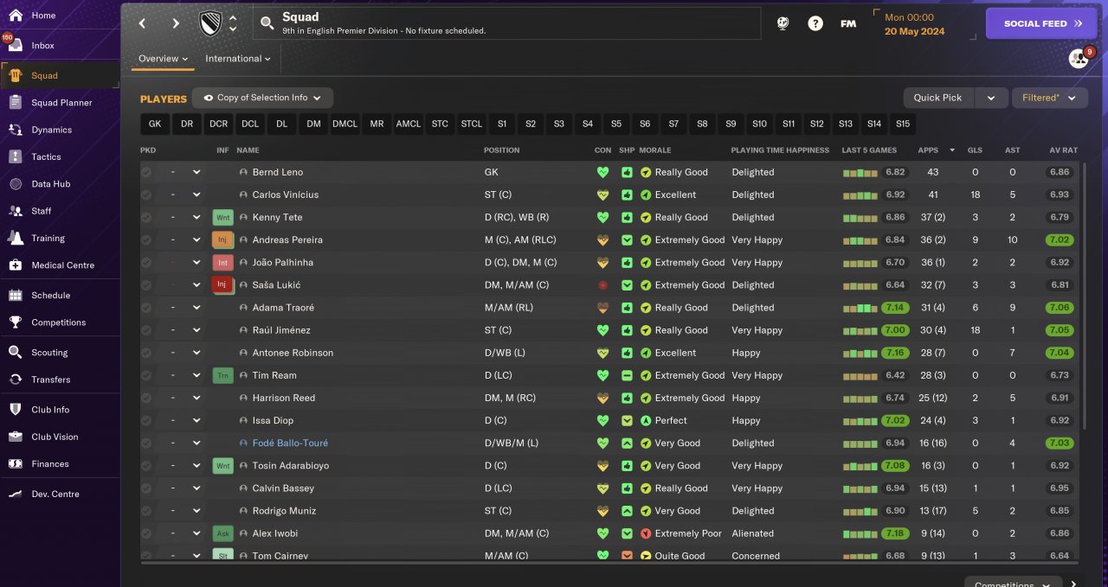Open the Inbox from the sidebar

[x=42, y=45]
